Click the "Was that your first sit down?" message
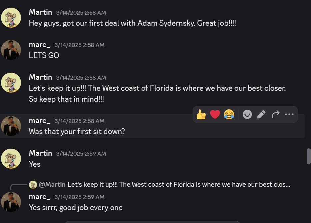The height and width of the screenshot is (223, 311). point(77,131)
